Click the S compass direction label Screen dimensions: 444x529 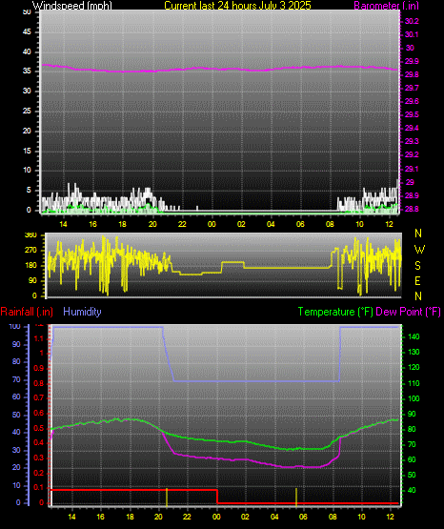coord(417,266)
